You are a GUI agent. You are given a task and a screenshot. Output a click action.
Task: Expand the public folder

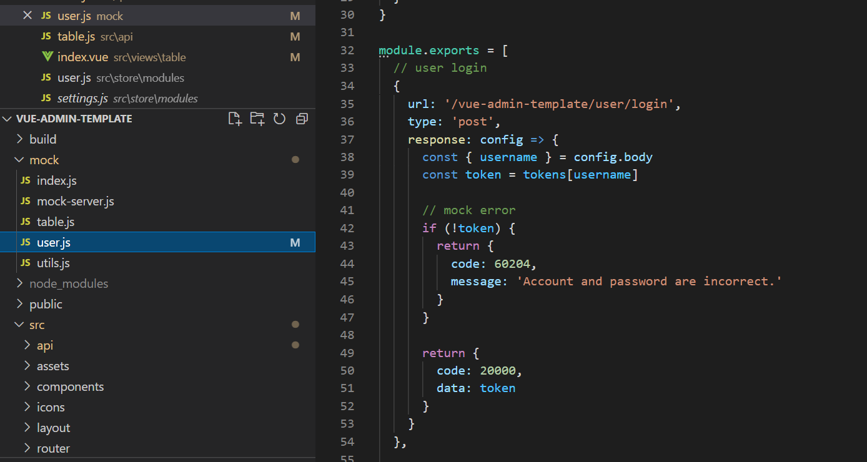(157, 304)
